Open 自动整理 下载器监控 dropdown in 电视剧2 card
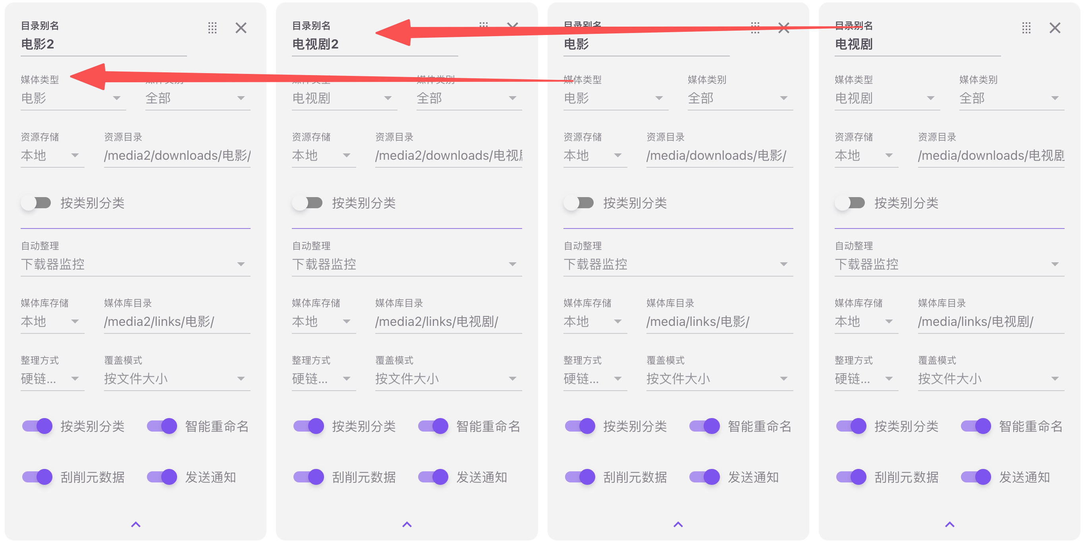Viewport: 1088px width, 550px height. (407, 264)
